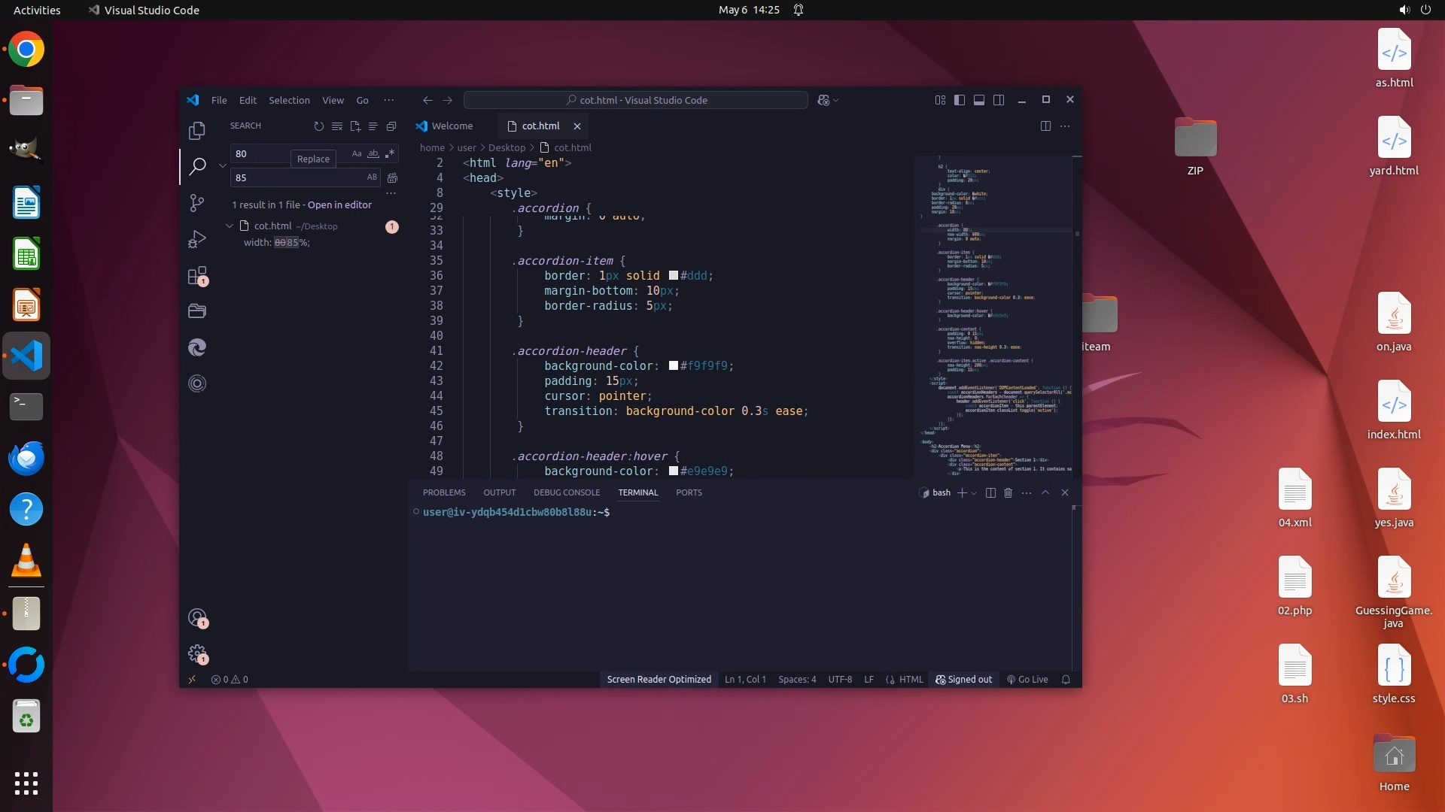This screenshot has width=1445, height=812.
Task: Clear search results icon
Action: [336, 126]
